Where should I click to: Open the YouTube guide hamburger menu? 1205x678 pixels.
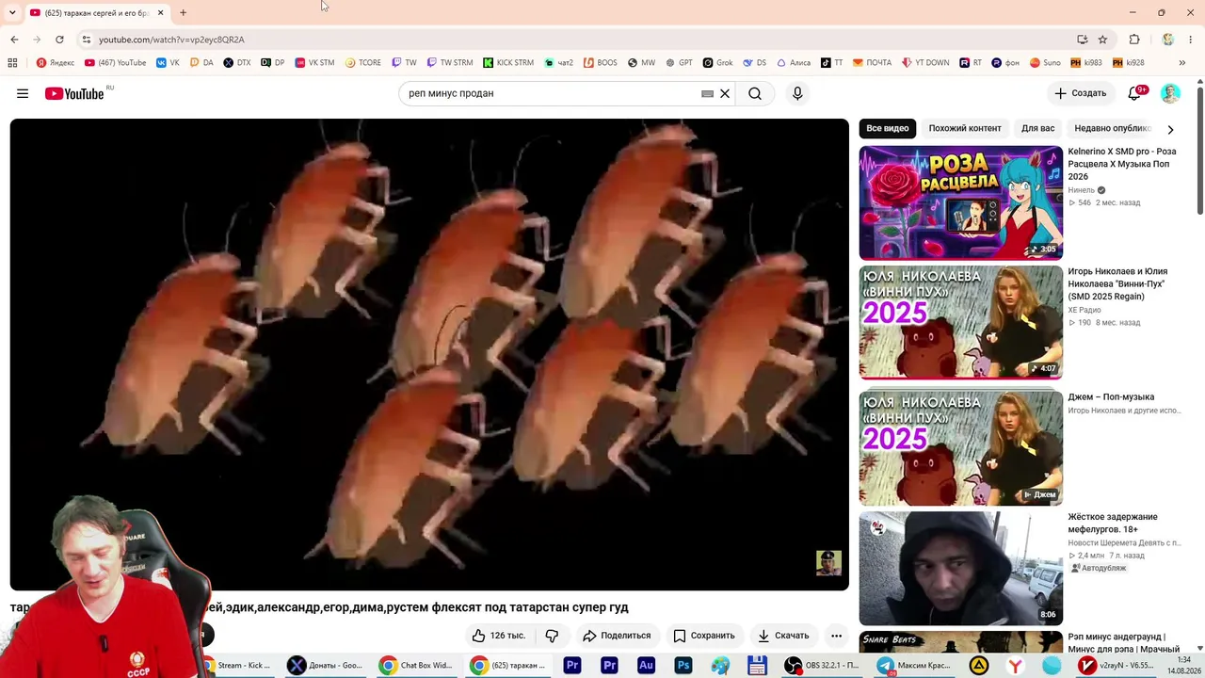click(x=23, y=93)
